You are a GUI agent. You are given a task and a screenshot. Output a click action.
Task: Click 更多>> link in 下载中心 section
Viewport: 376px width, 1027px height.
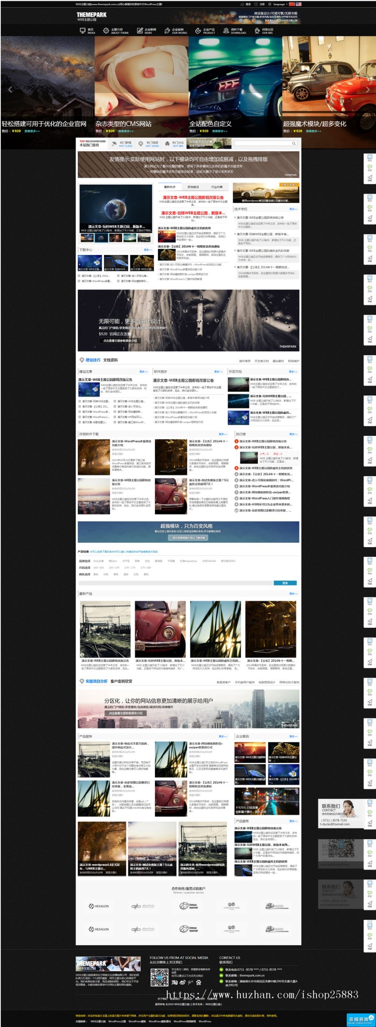pyautogui.click(x=148, y=250)
